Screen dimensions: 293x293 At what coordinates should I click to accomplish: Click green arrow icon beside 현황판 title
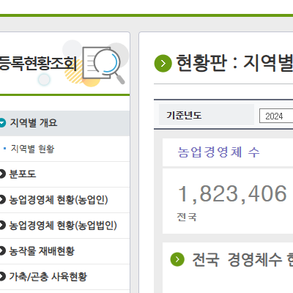[163, 64]
